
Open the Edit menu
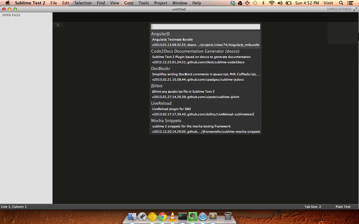(x=66, y=3)
